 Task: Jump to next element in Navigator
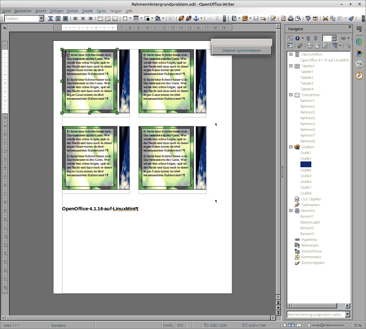(x=316, y=38)
